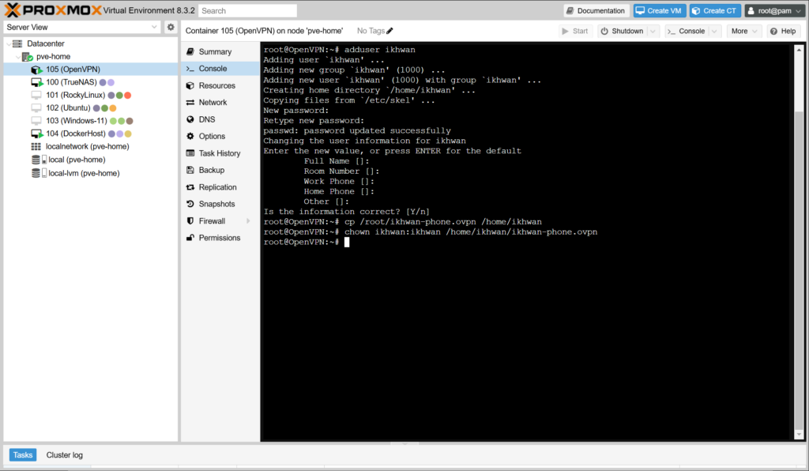Image resolution: width=809 pixels, height=471 pixels.
Task: Open the Firewall section
Action: coord(212,221)
